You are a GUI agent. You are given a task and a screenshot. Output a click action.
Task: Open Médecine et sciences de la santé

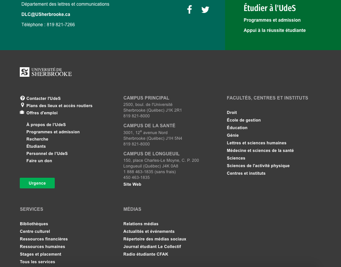(260, 150)
